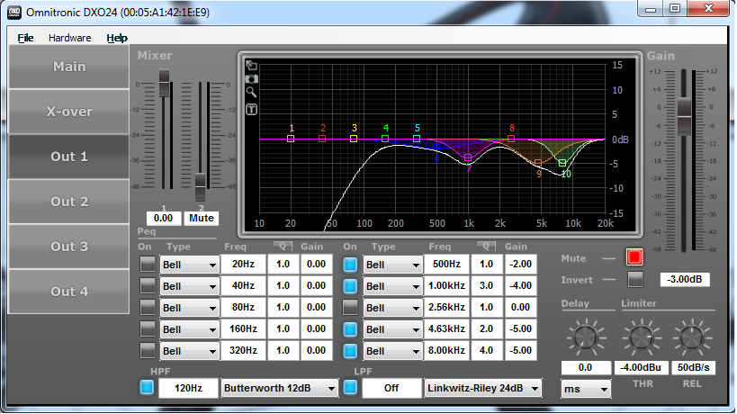Click the graph expand/pop-out icon

pyautogui.click(x=251, y=66)
